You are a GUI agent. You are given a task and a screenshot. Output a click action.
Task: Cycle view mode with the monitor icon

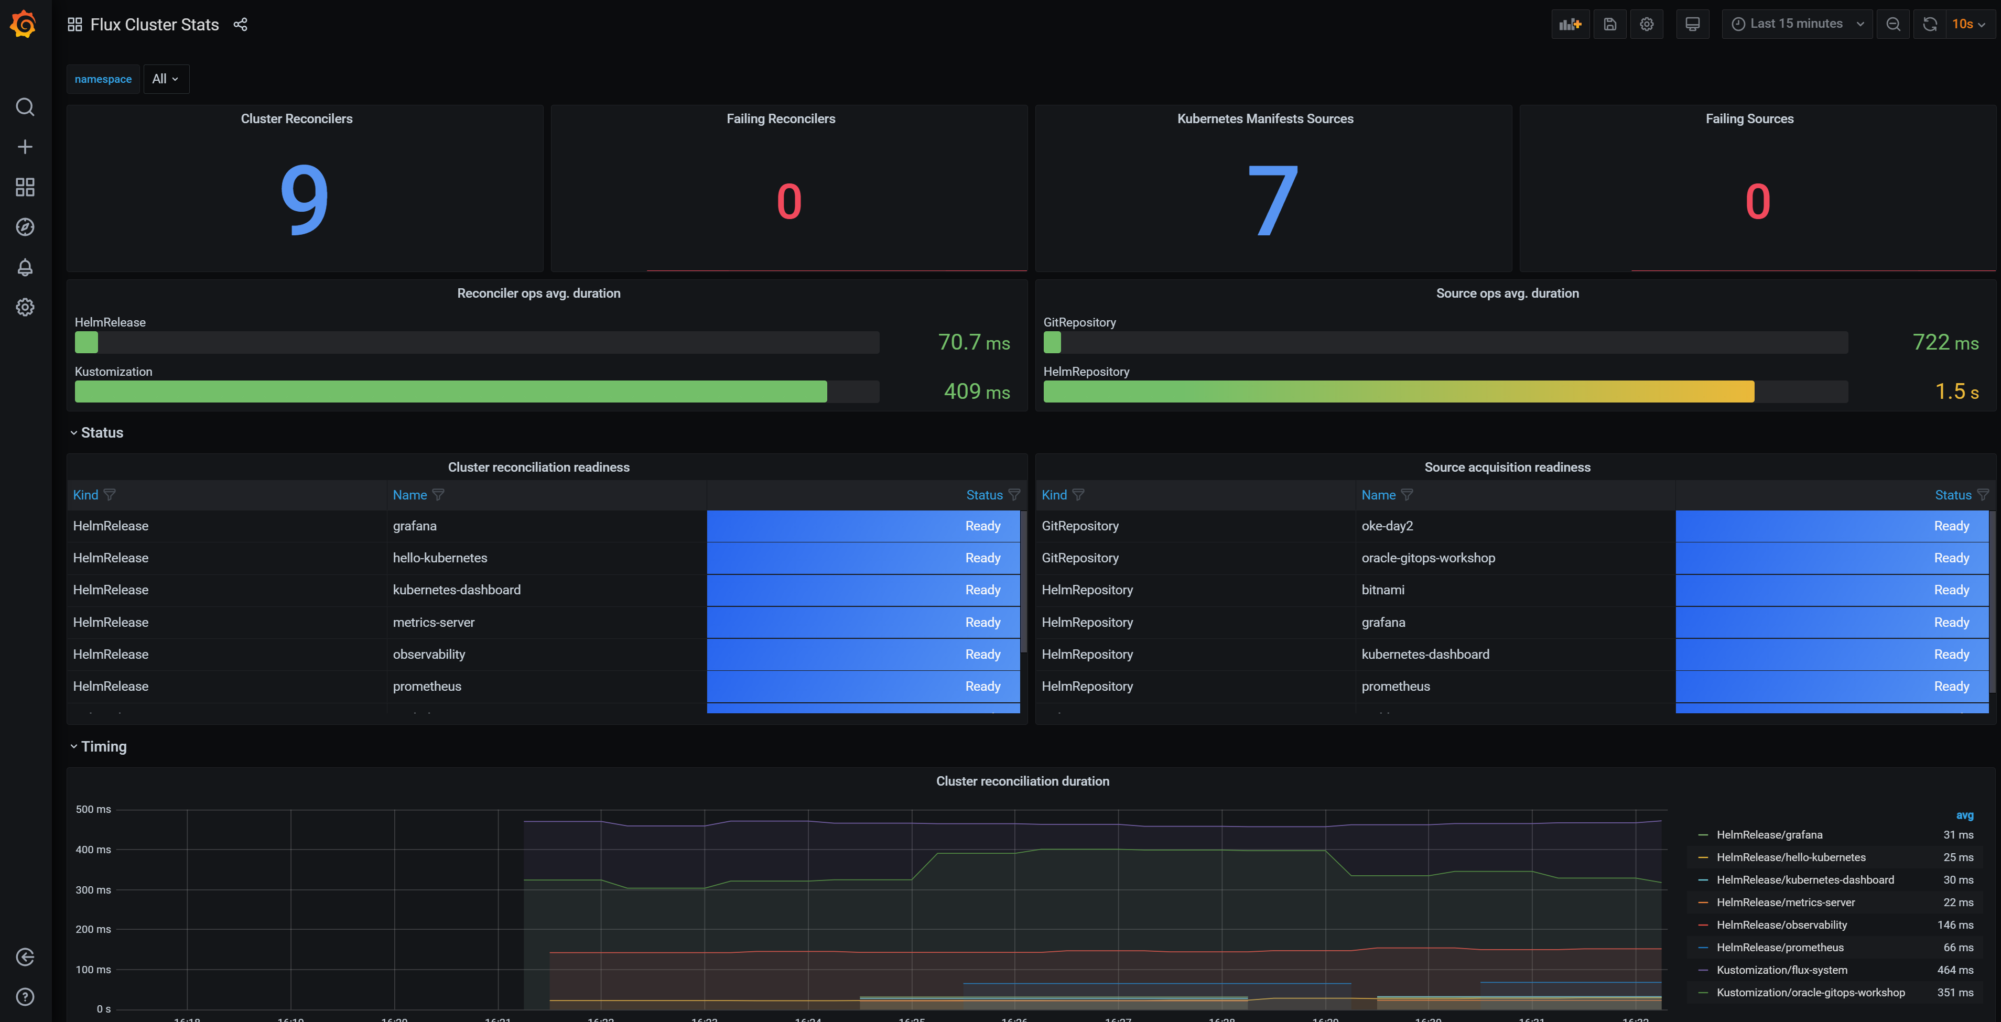coord(1693,24)
